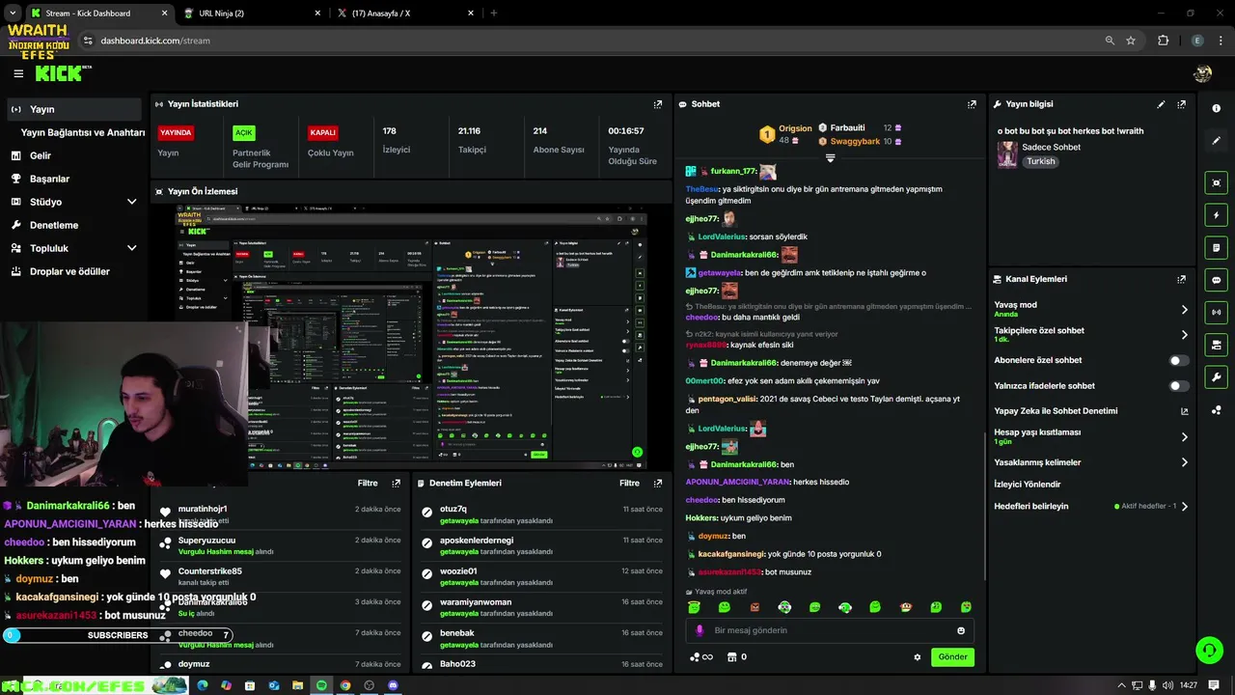1235x695 pixels.
Task: Select the first quick emote above the chat input
Action: click(x=694, y=607)
